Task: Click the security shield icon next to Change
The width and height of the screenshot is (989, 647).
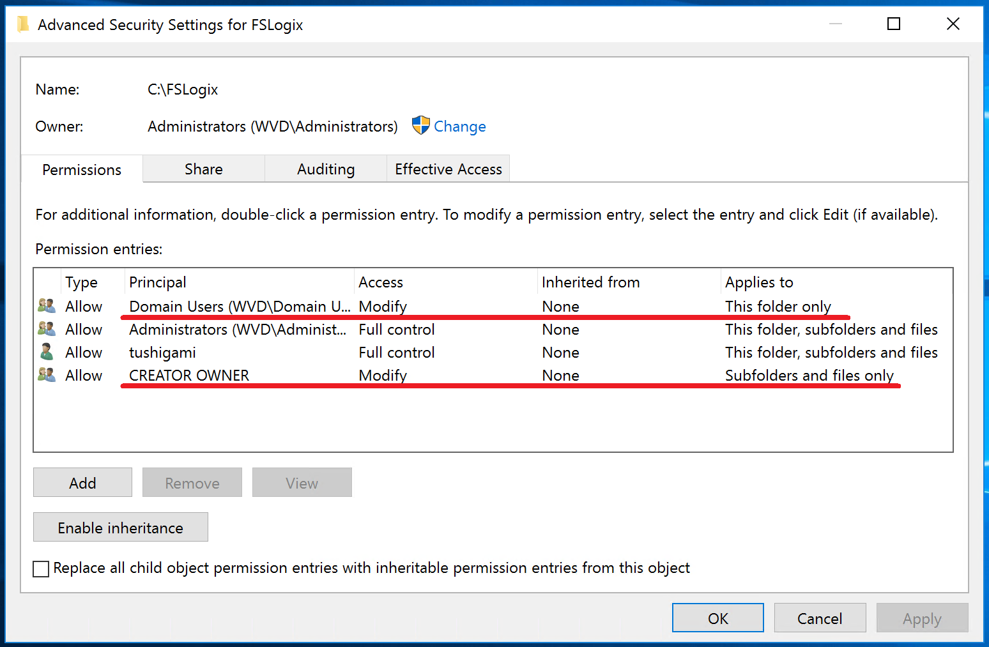Action: point(421,126)
